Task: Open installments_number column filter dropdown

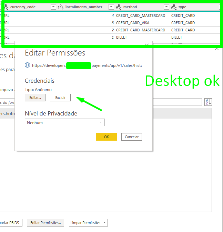Action: click(111, 7)
